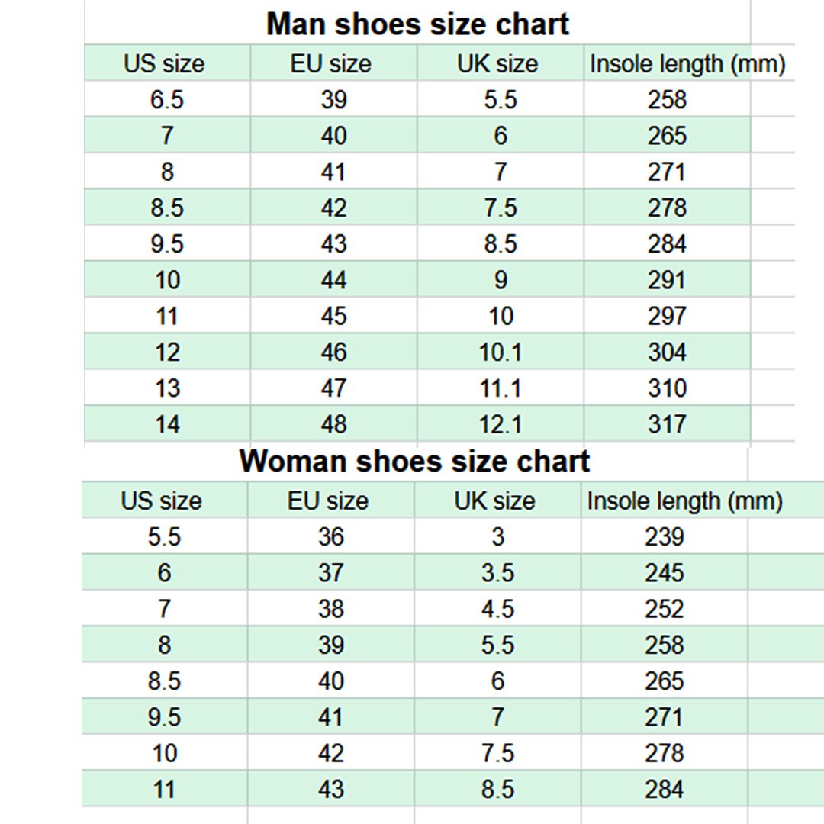The width and height of the screenshot is (824, 824).
Task: Click the women's UK size 3 cell
Action: [497, 537]
